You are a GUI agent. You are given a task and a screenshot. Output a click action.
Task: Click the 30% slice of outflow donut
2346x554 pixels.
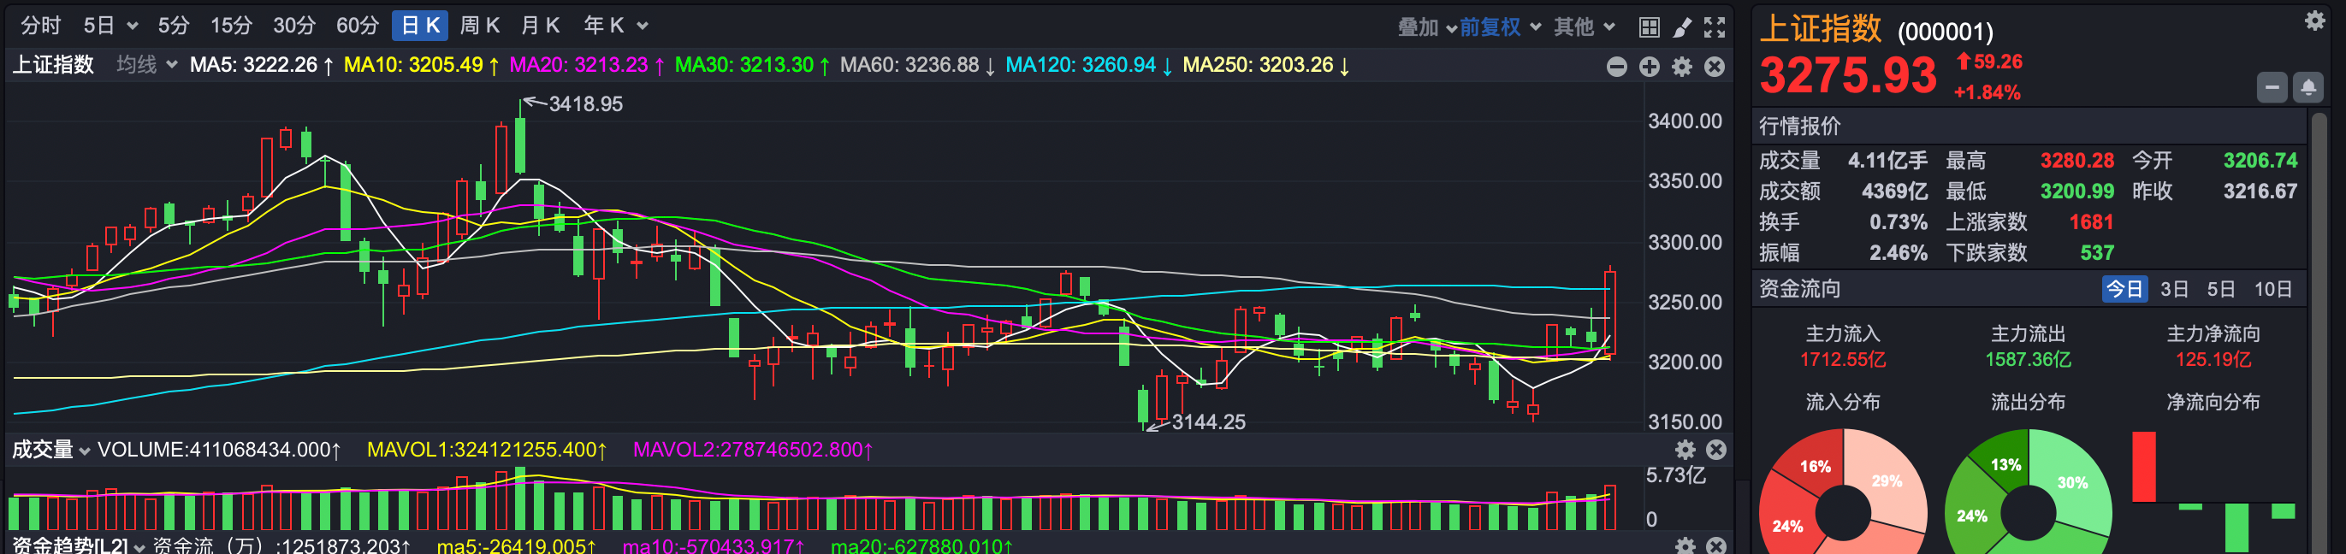(2074, 482)
